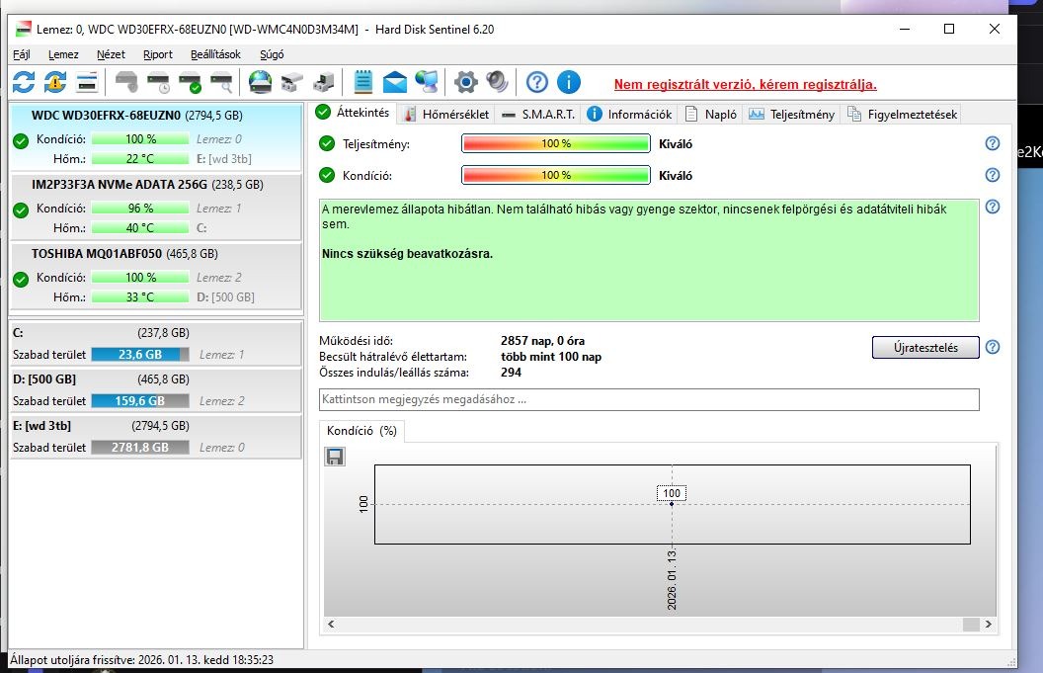Viewport: 1043px width, 673px height.
Task: Click the 2781,8 GB free space bar
Action: point(140,448)
